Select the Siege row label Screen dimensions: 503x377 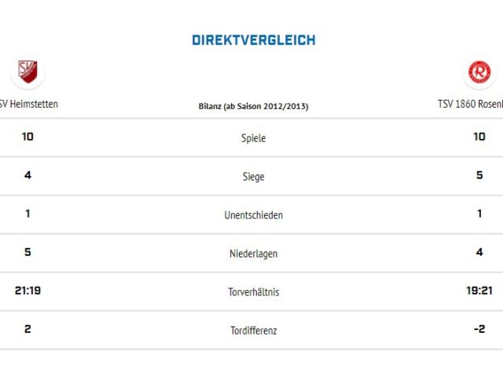253,177
